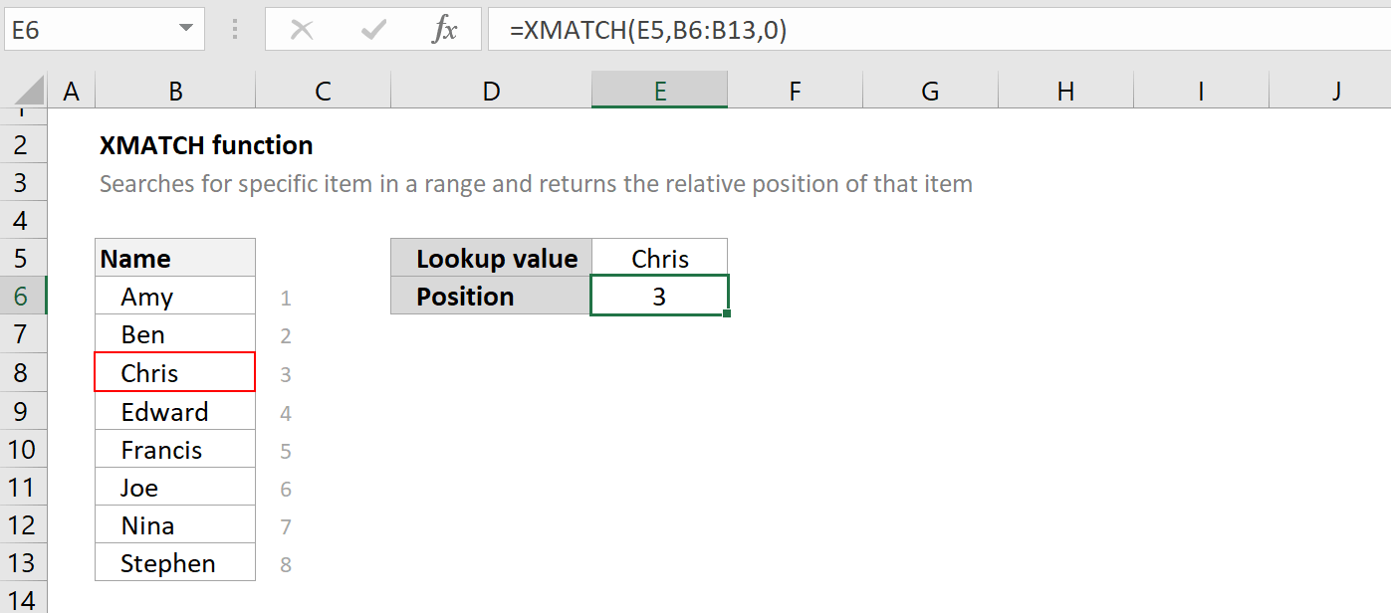Click the Position label cell
1391x613 pixels.
(x=490, y=296)
